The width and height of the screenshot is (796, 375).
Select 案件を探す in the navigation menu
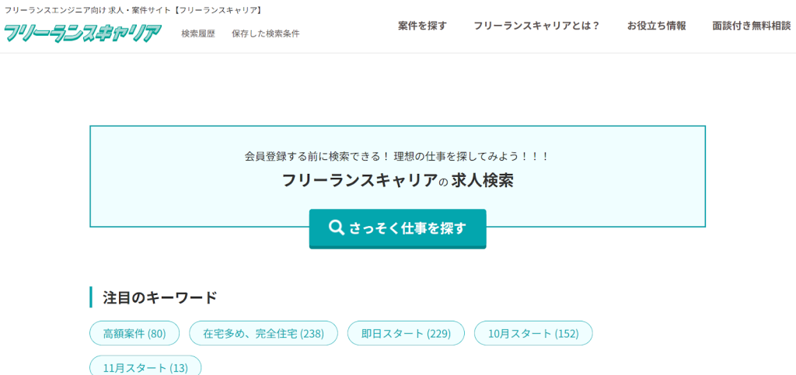coord(422,26)
